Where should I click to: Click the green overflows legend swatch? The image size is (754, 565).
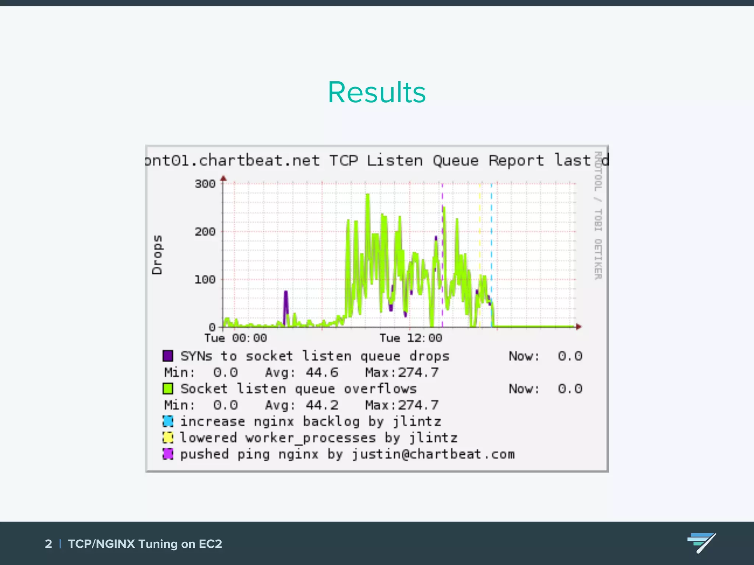[168, 388]
